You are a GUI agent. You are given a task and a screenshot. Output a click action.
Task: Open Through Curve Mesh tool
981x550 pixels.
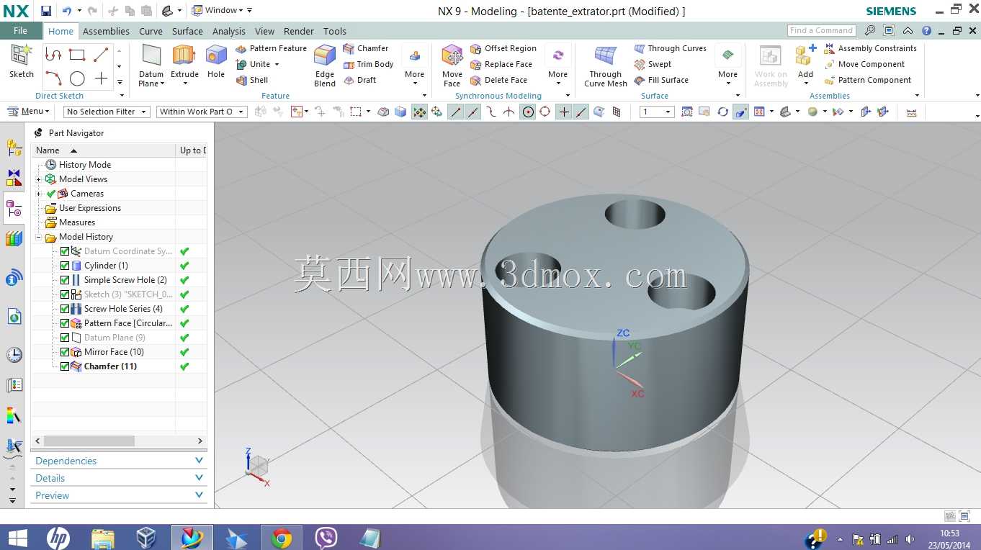point(606,66)
